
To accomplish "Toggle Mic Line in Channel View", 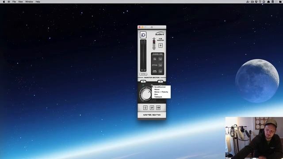I will (161, 59).
